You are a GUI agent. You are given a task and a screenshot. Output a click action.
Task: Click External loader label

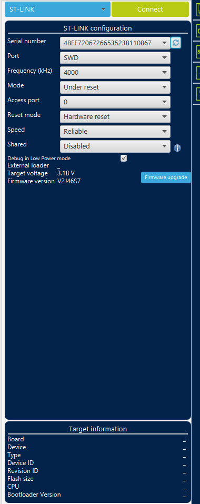[x=28, y=165]
